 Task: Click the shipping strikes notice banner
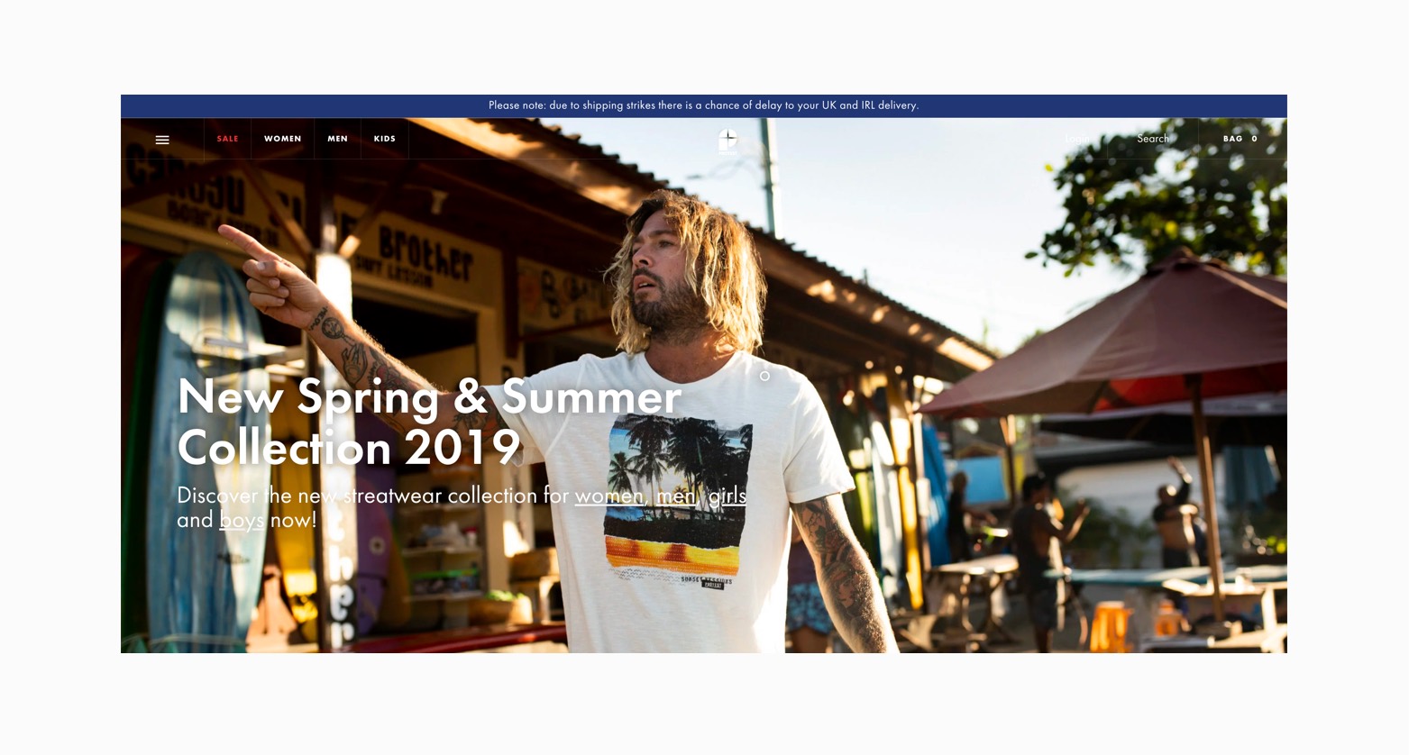click(704, 105)
